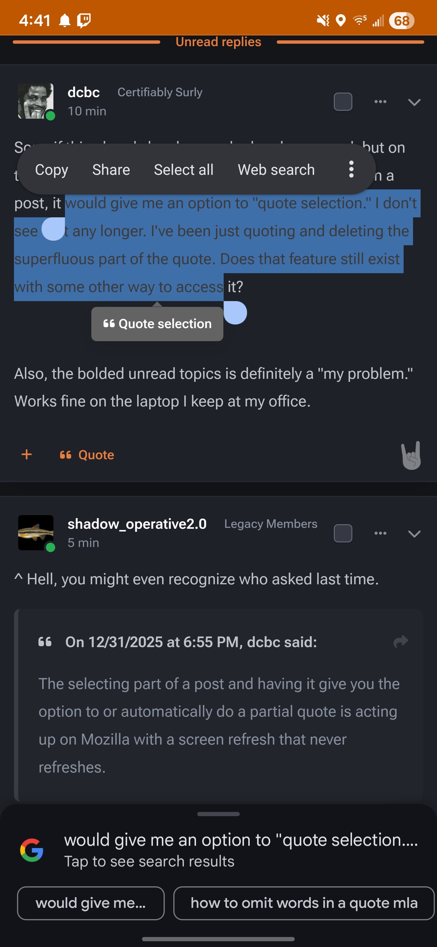
Task: Tap the plus multi-quote icon
Action: click(x=26, y=455)
